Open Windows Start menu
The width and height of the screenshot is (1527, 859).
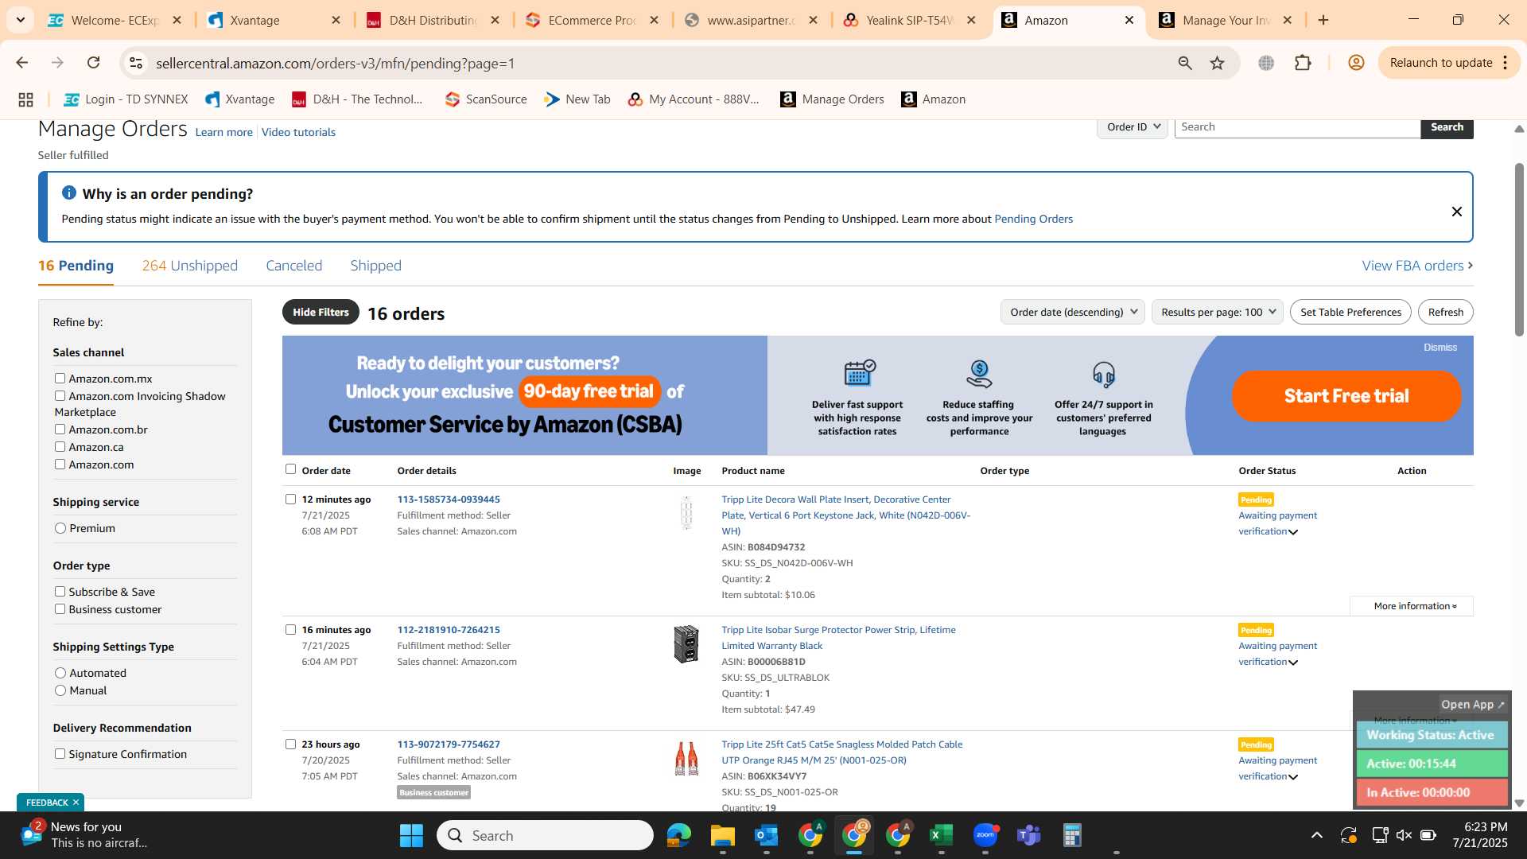(x=411, y=835)
